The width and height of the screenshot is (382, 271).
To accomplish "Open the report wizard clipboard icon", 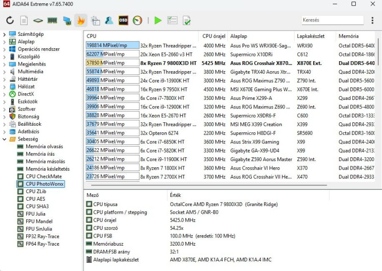I will point(95,21).
